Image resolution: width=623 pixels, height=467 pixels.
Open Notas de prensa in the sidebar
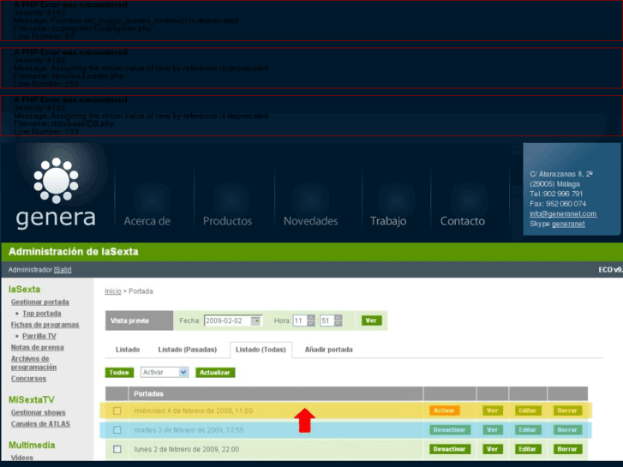click(38, 347)
